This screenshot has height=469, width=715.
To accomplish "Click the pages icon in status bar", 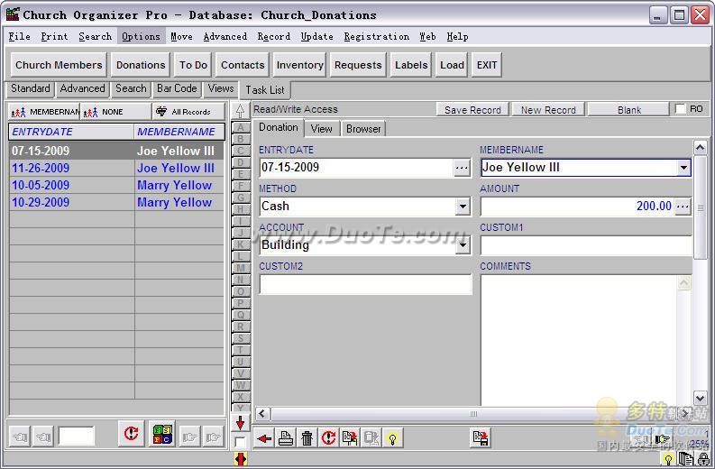I will 685,459.
